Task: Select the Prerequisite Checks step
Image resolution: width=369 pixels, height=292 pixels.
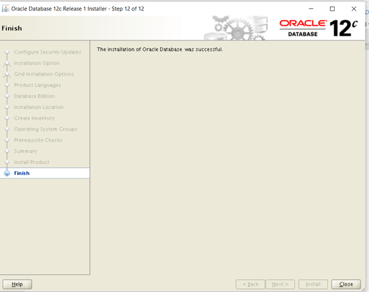Action: coord(38,140)
